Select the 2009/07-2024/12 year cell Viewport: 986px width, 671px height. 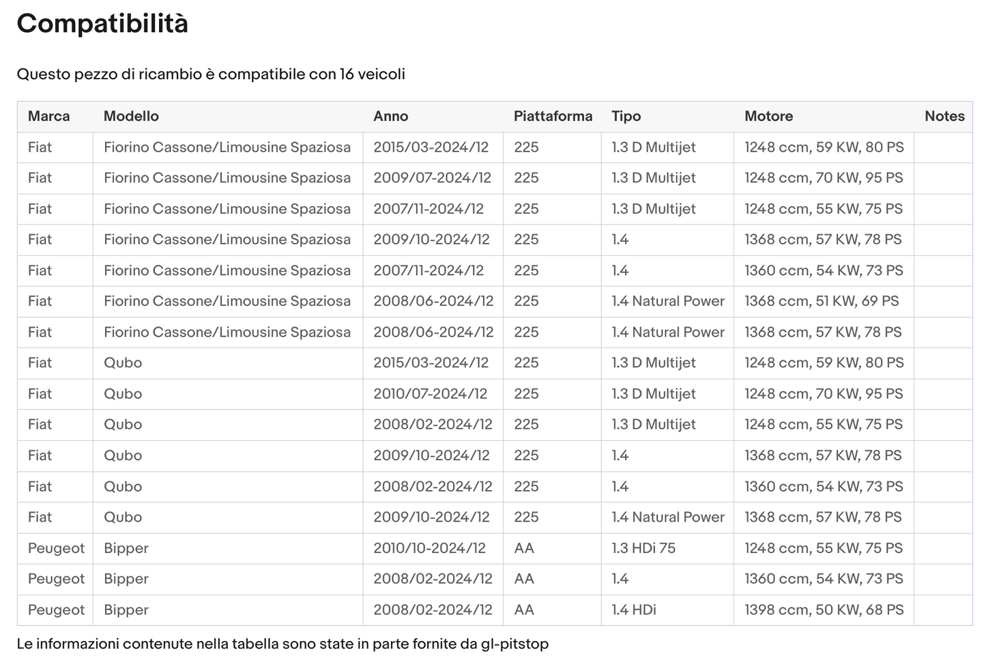click(x=432, y=178)
